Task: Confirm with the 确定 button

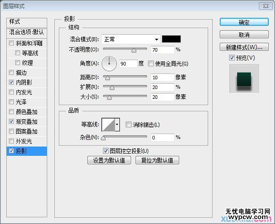Action: (x=244, y=22)
